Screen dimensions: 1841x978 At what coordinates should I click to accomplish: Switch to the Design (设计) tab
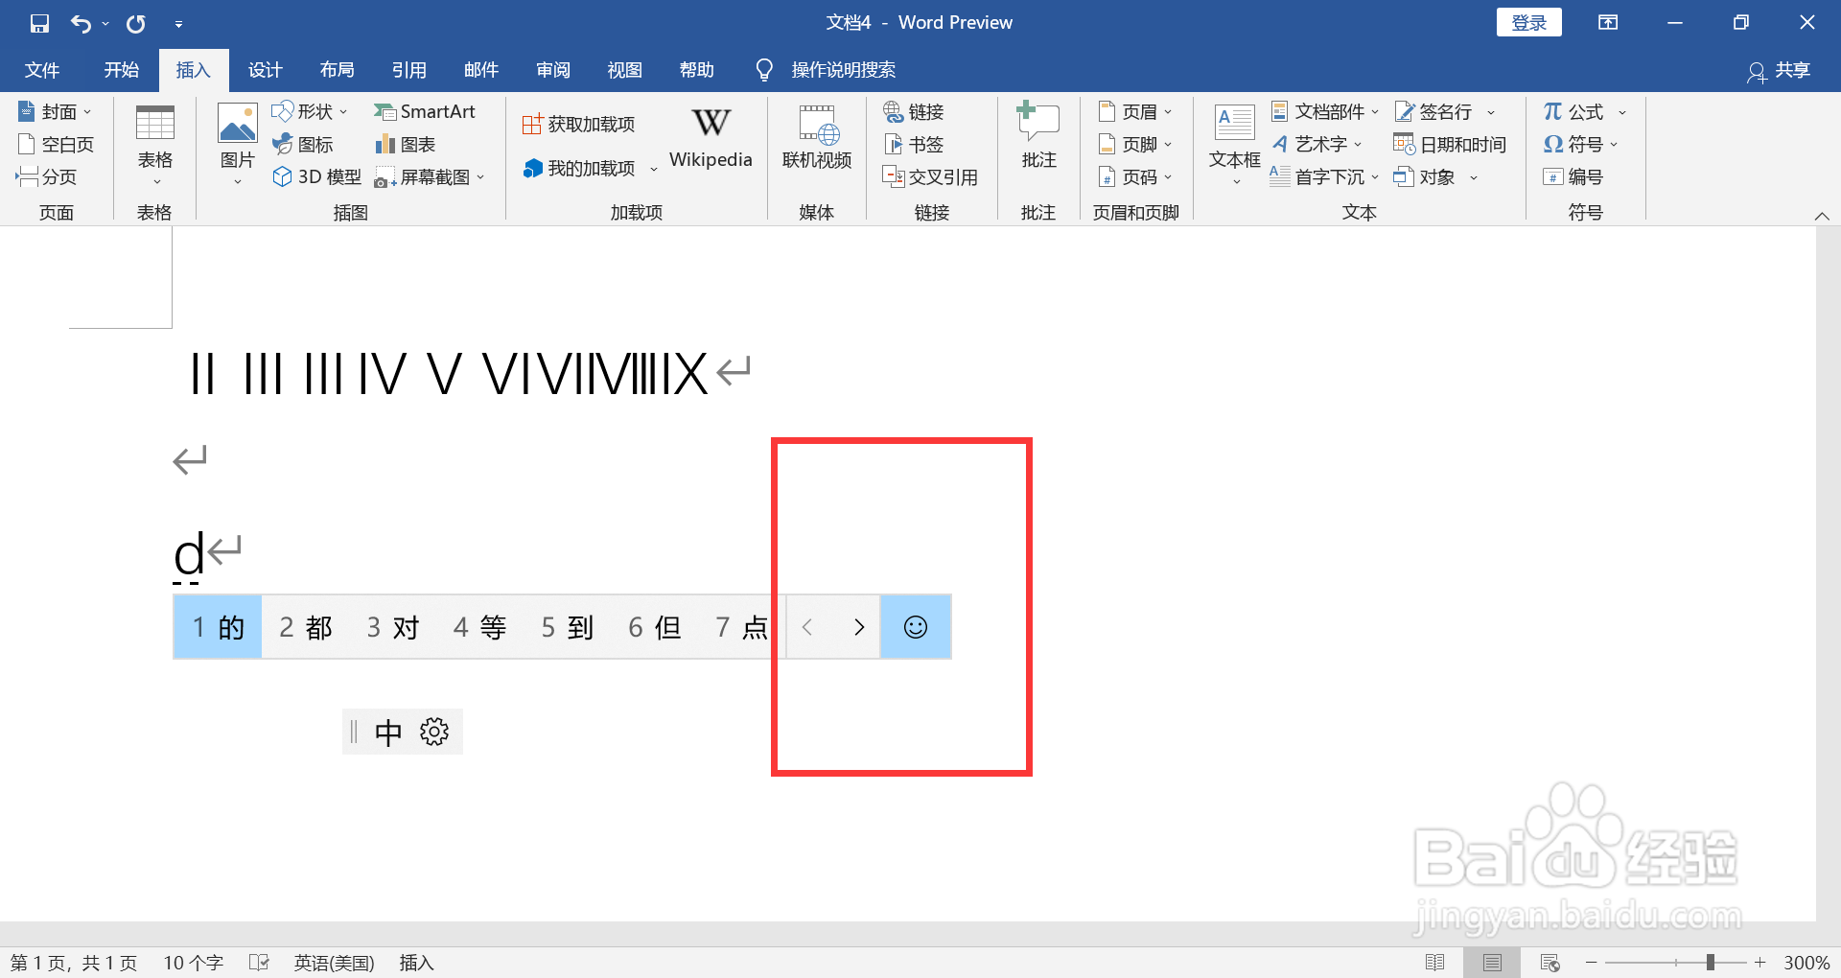[265, 70]
